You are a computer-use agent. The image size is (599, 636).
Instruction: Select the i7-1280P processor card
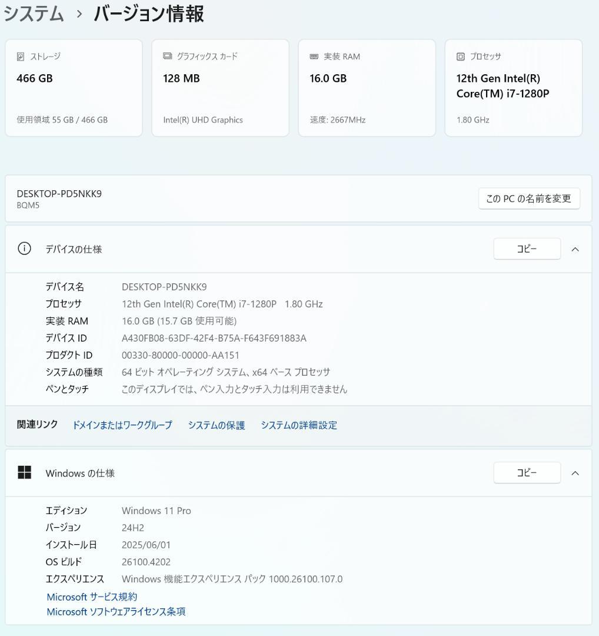click(x=513, y=88)
